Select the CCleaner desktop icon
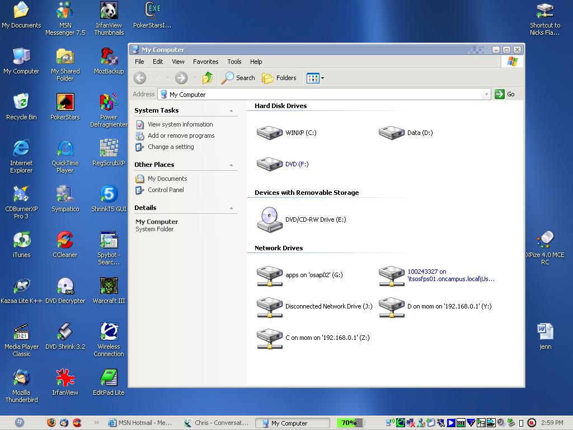The width and height of the screenshot is (573, 430). [65, 244]
